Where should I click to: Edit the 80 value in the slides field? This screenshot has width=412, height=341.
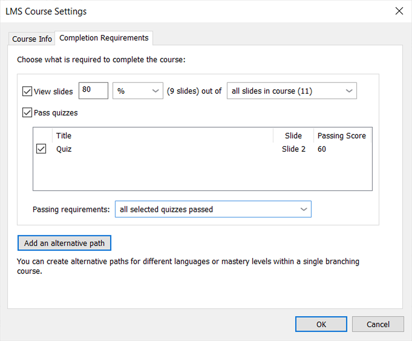tap(93, 90)
